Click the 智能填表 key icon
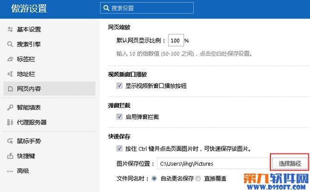 (10, 107)
